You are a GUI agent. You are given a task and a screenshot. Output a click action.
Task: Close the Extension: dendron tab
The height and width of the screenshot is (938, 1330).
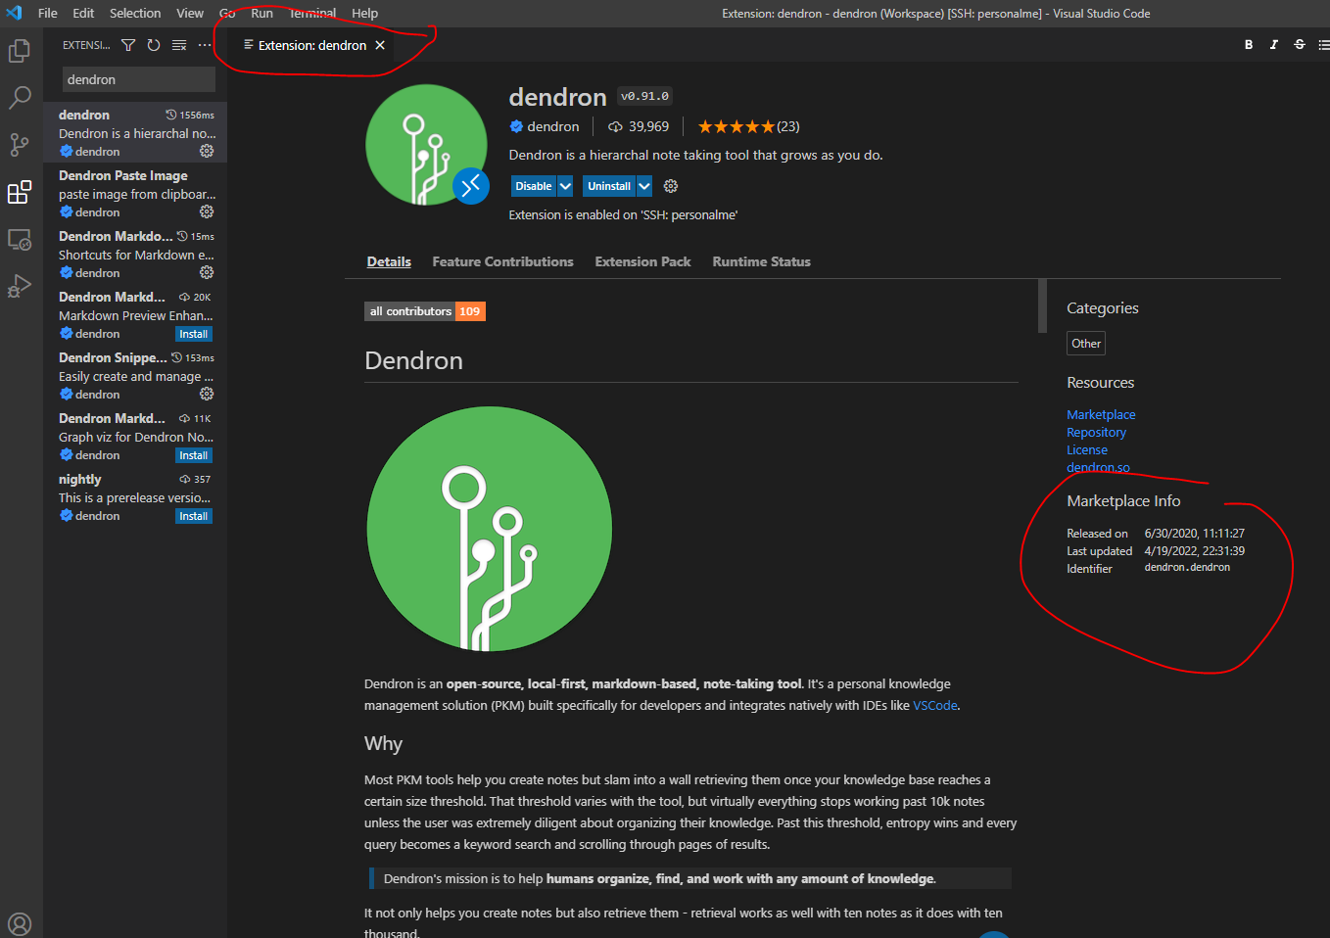tap(380, 45)
